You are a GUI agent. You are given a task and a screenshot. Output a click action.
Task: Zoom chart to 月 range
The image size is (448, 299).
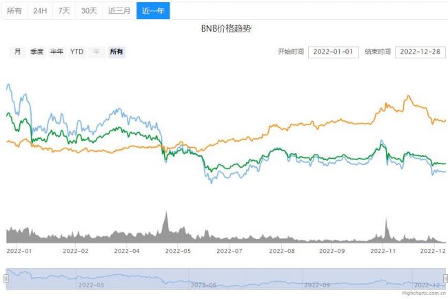coord(17,52)
